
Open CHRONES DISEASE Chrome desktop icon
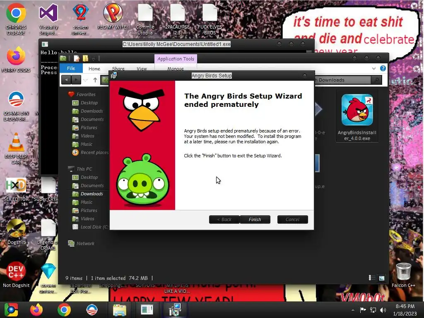[x=16, y=19]
